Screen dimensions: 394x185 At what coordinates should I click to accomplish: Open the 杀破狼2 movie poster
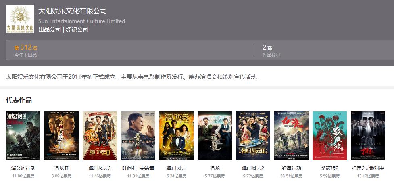point(329,136)
